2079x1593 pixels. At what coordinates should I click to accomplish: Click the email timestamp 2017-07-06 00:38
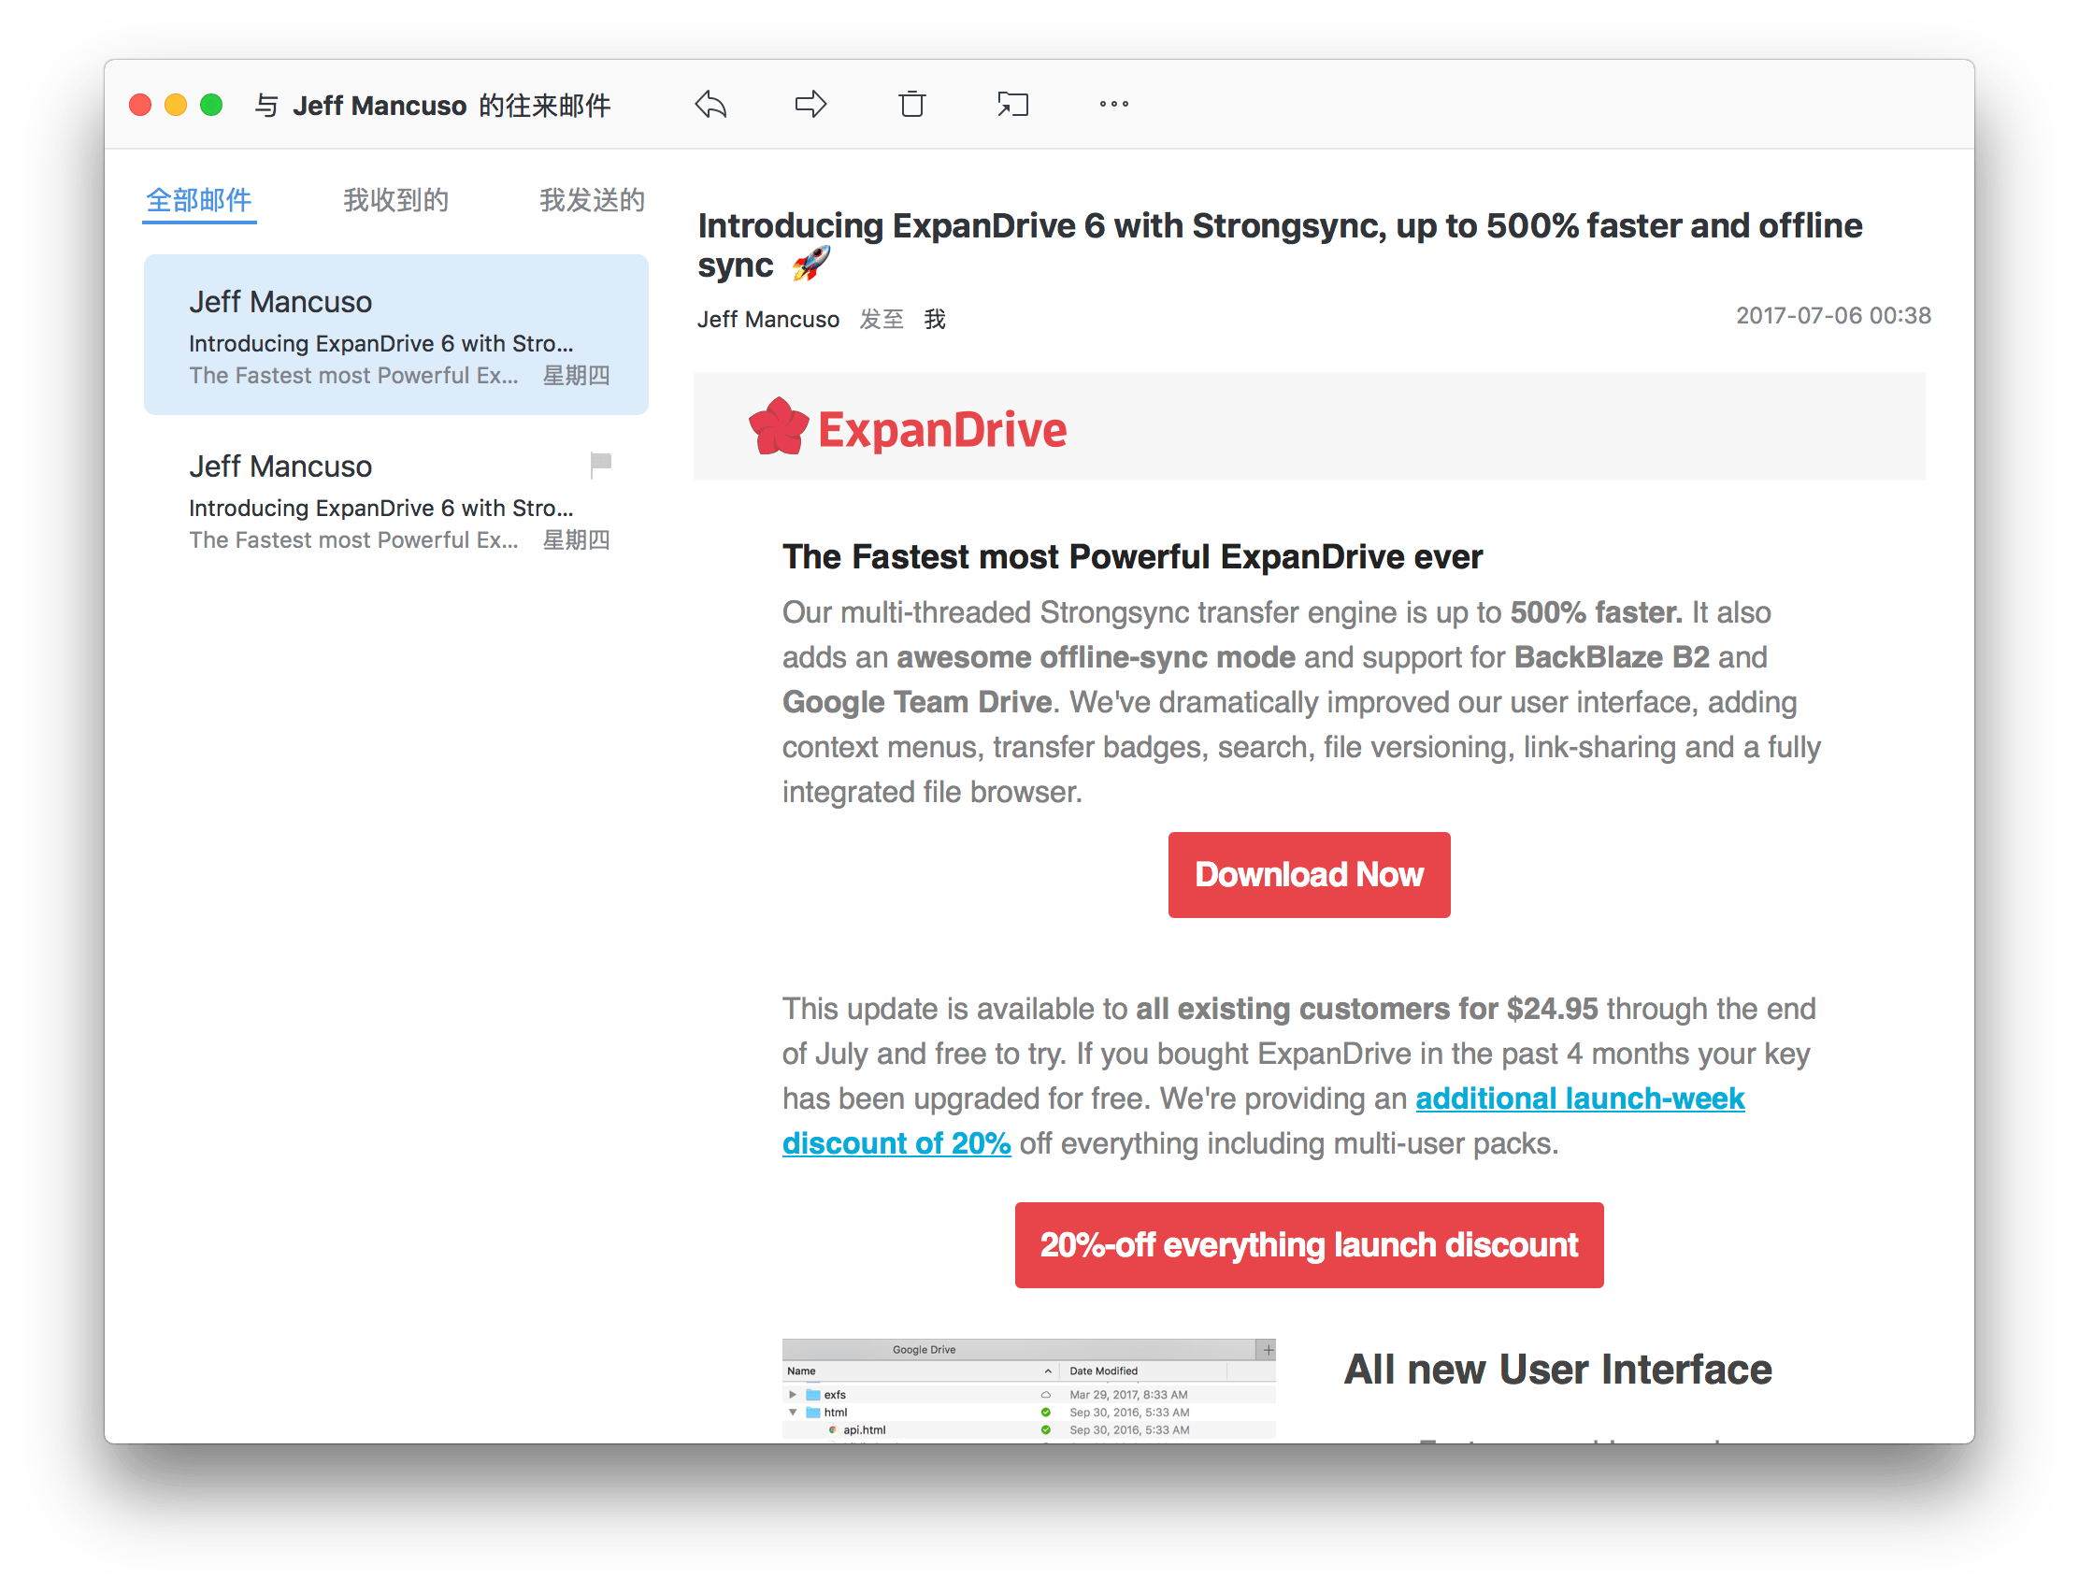1833,316
